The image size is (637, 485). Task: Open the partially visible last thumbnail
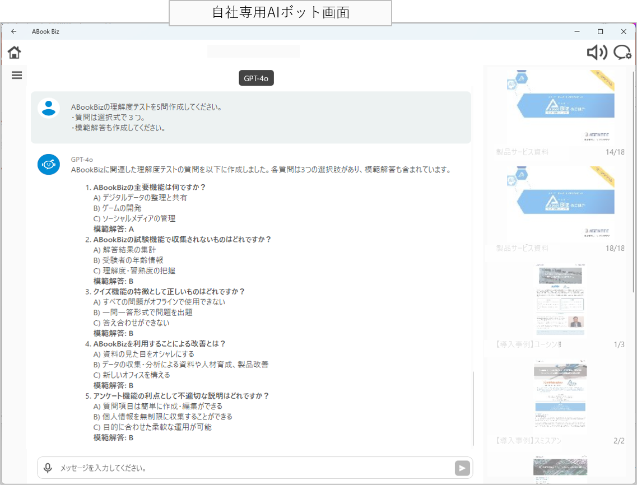(560, 469)
